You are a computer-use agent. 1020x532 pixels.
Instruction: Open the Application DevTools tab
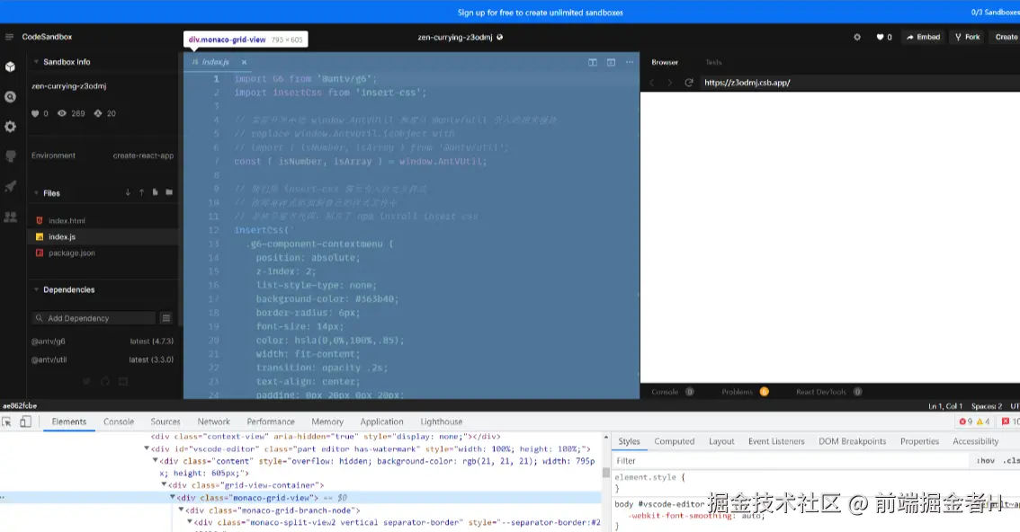pos(382,421)
